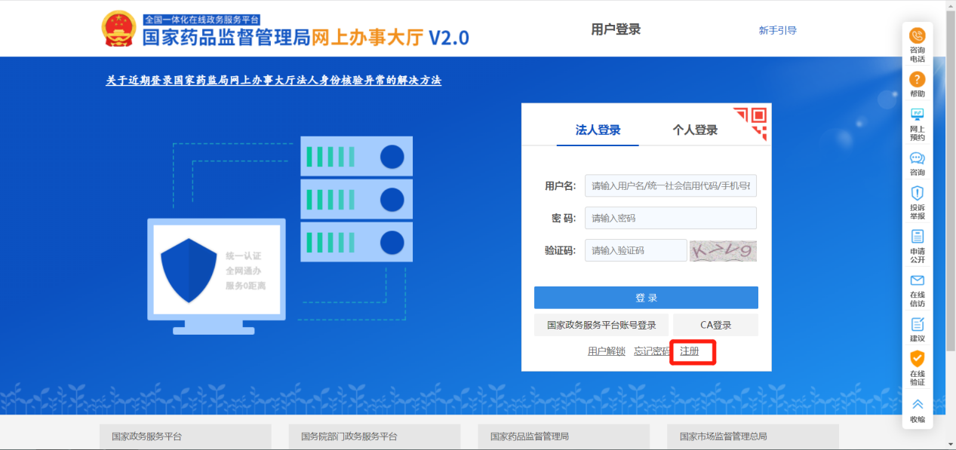
Task: Open the 帮助 help icon
Action: [x=917, y=79]
